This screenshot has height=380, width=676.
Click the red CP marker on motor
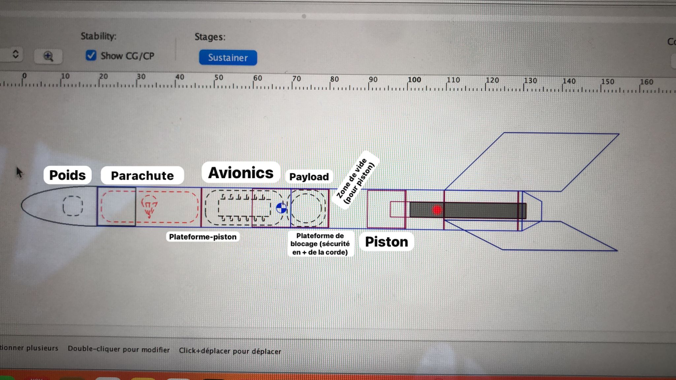[437, 210]
